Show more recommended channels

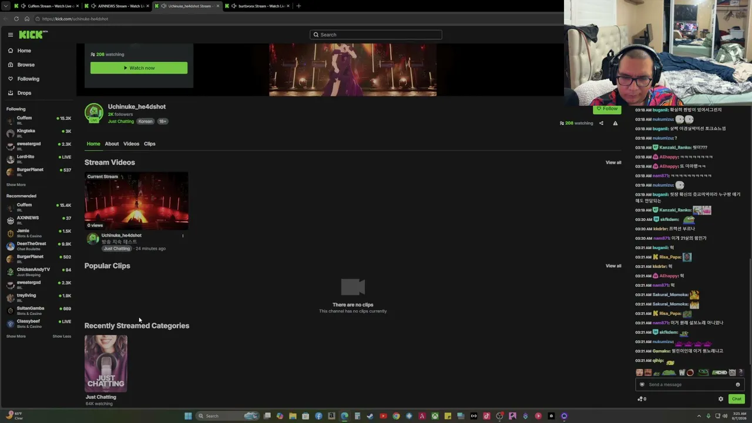(16, 336)
